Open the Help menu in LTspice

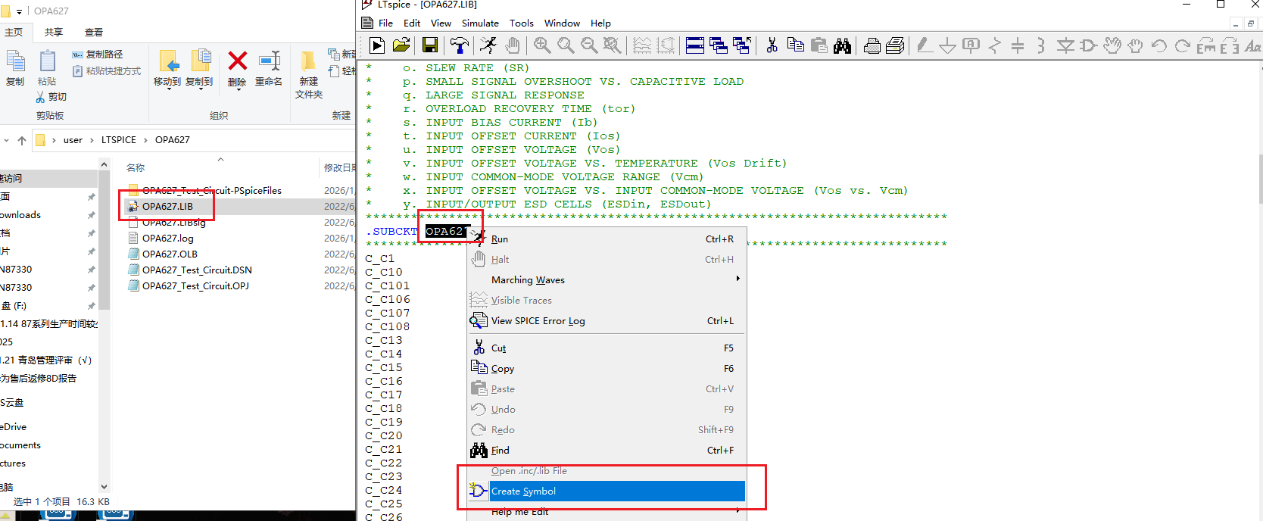(600, 23)
